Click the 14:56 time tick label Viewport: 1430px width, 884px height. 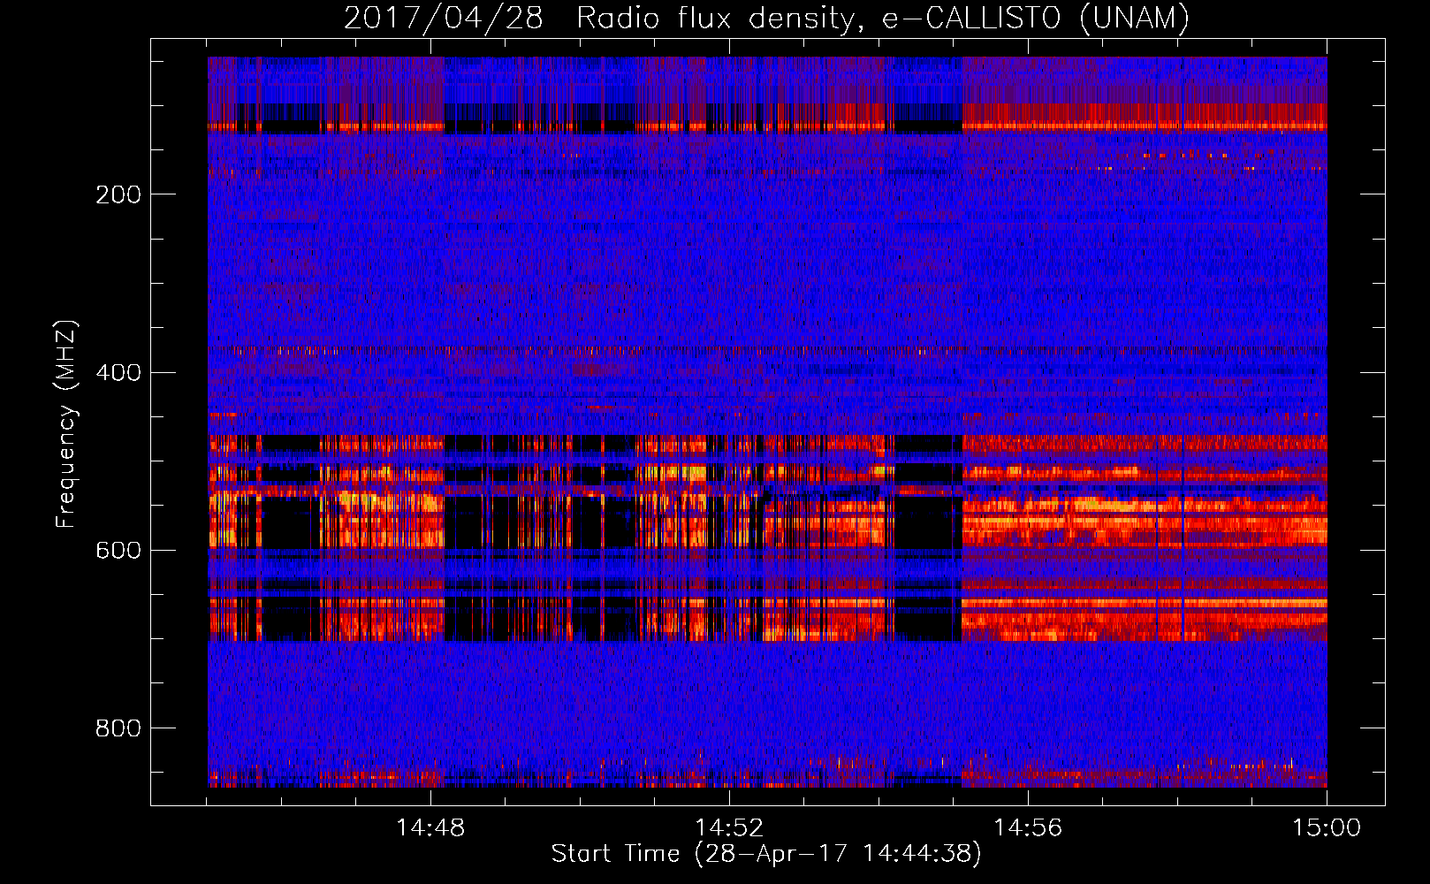1028,828
